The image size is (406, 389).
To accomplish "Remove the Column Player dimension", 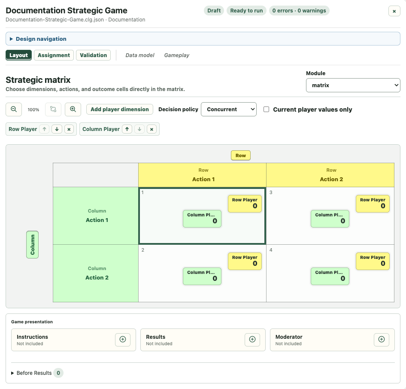I will [x=152, y=129].
